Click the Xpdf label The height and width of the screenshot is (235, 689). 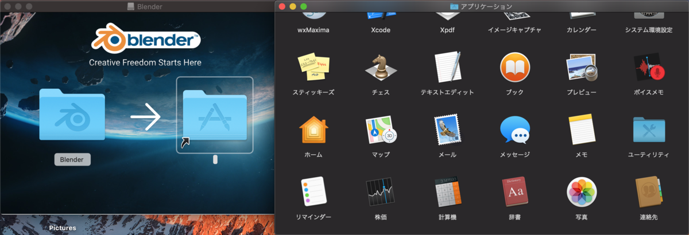[448, 30]
